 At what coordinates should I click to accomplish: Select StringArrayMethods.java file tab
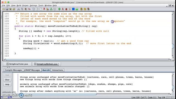[x=46, y=64]
